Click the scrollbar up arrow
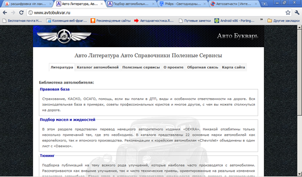The height and width of the screenshot is (177, 302). [x=300, y=27]
